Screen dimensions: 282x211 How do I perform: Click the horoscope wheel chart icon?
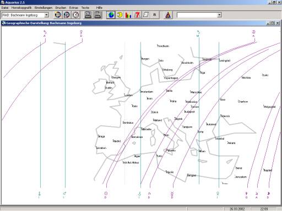[x=58, y=15]
